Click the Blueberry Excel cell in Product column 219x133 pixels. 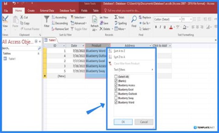(96, 61)
